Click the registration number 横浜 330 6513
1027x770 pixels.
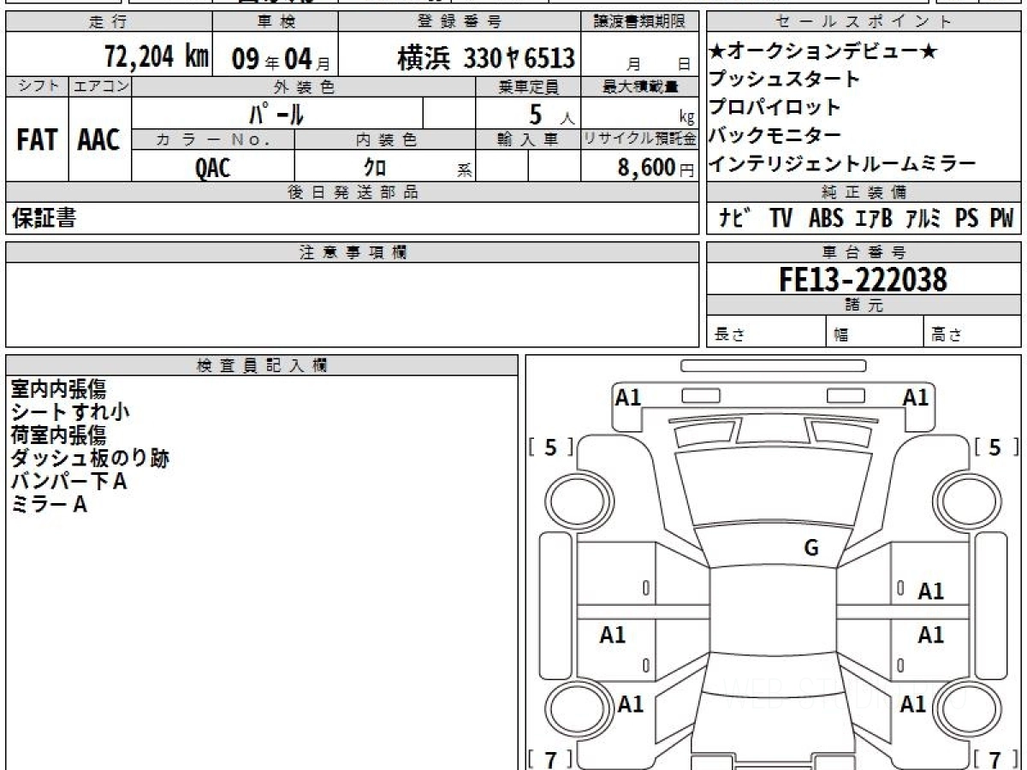pos(485,58)
